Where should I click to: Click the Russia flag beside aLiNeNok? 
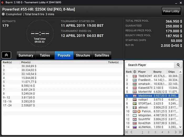point(135,127)
